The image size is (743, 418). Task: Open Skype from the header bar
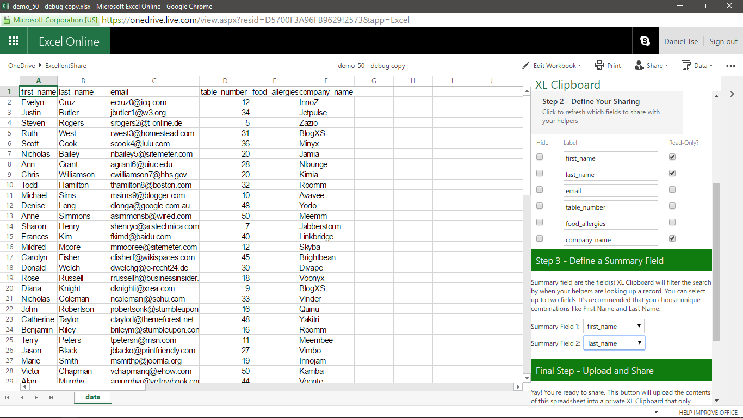(645, 41)
